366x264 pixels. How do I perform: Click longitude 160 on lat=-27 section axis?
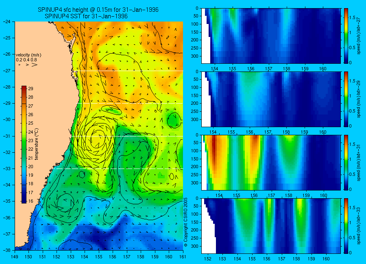click(323, 69)
